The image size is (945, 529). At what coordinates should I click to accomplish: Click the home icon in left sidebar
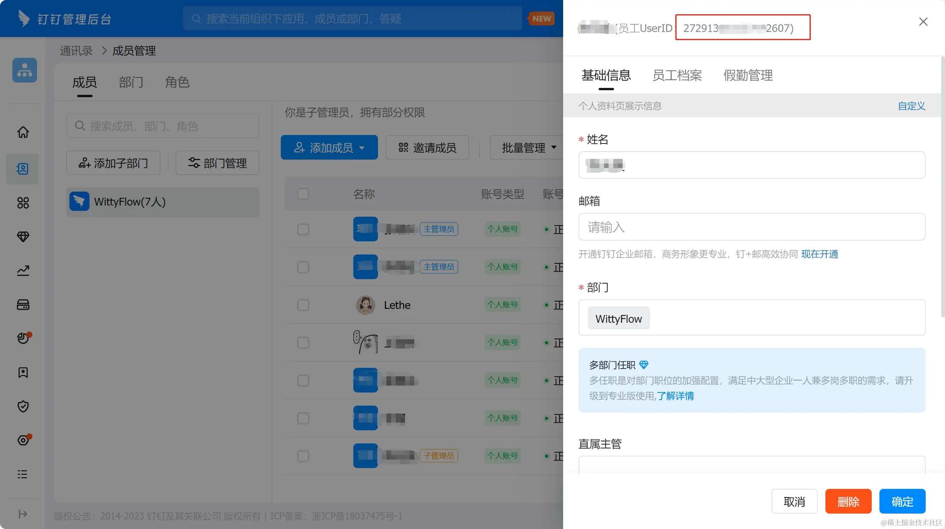23,132
